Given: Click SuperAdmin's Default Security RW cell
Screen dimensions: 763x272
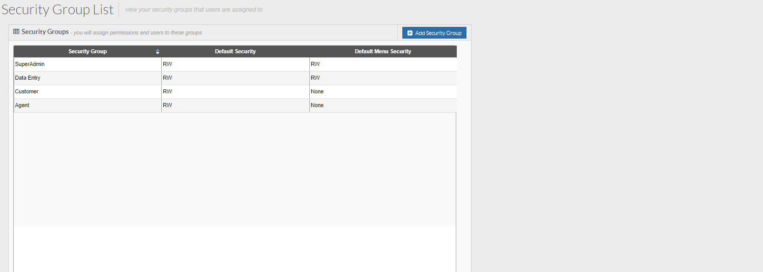Looking at the screenshot, I should [x=167, y=64].
